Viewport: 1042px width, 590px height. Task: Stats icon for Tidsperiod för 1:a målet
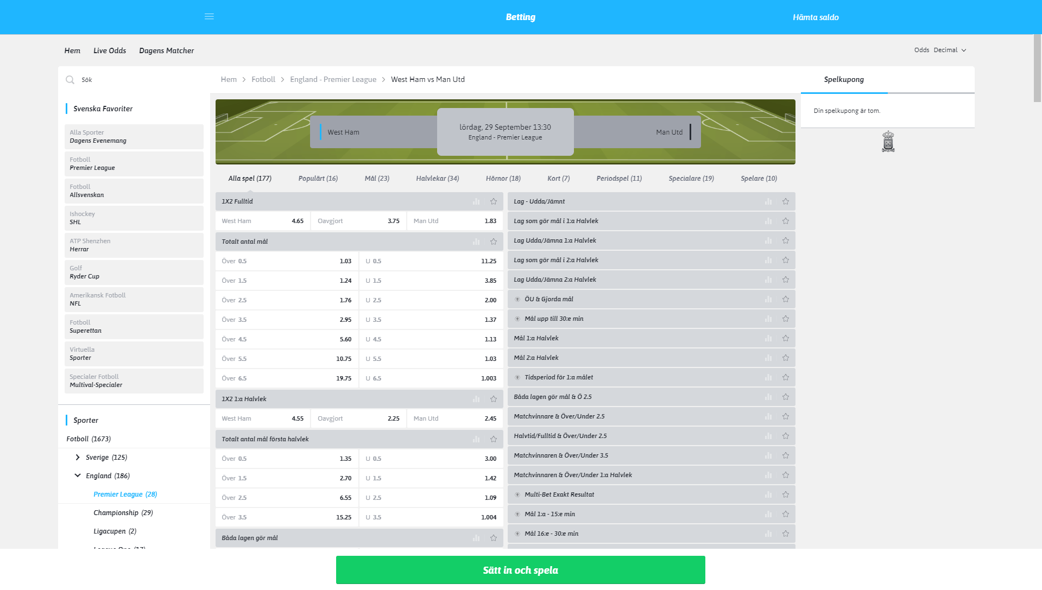768,377
